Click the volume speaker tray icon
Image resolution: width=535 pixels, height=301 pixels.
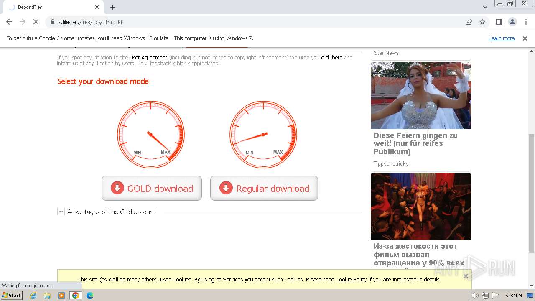(x=475, y=296)
